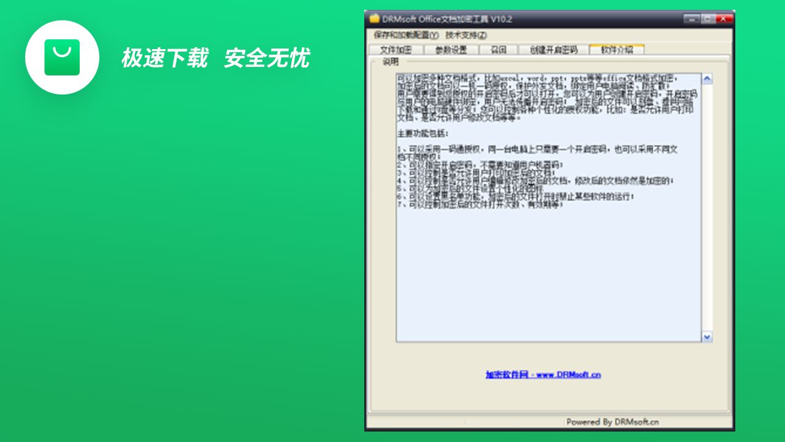Click the scrollbar up arrow icon

pos(706,78)
